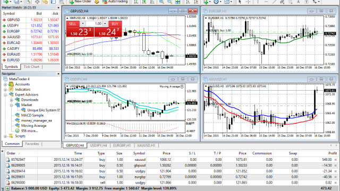Select the EURCAD row in Market Watch
The image size is (340, 191).
31,43
